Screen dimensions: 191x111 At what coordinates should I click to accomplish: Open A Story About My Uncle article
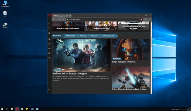tap(129, 89)
